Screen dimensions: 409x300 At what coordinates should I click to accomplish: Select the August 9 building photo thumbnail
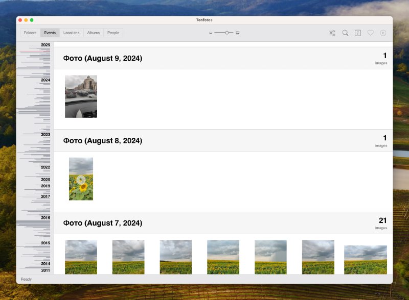point(81,96)
